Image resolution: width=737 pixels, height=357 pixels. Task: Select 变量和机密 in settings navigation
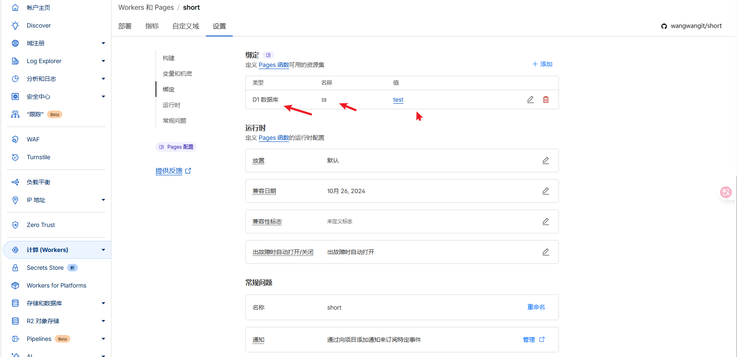point(177,74)
